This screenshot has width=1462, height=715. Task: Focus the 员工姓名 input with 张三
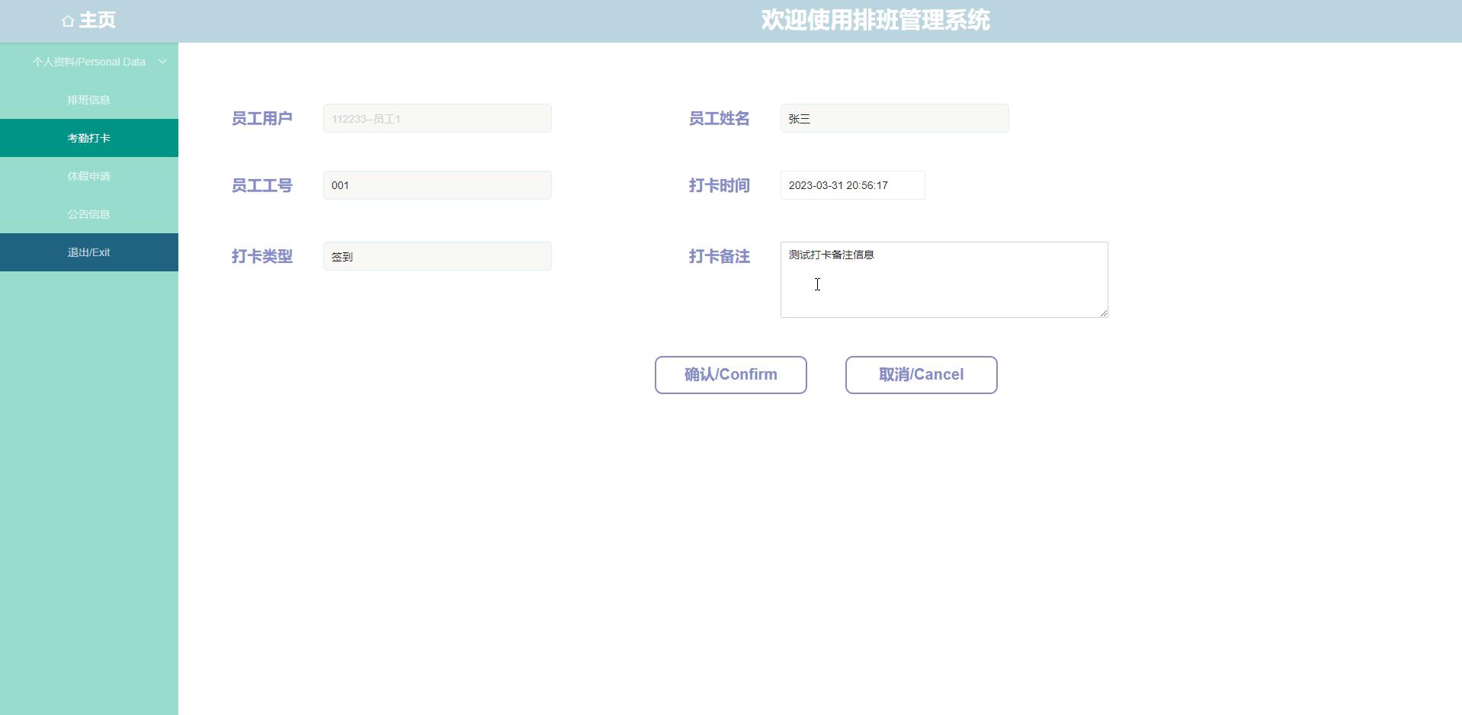point(895,118)
